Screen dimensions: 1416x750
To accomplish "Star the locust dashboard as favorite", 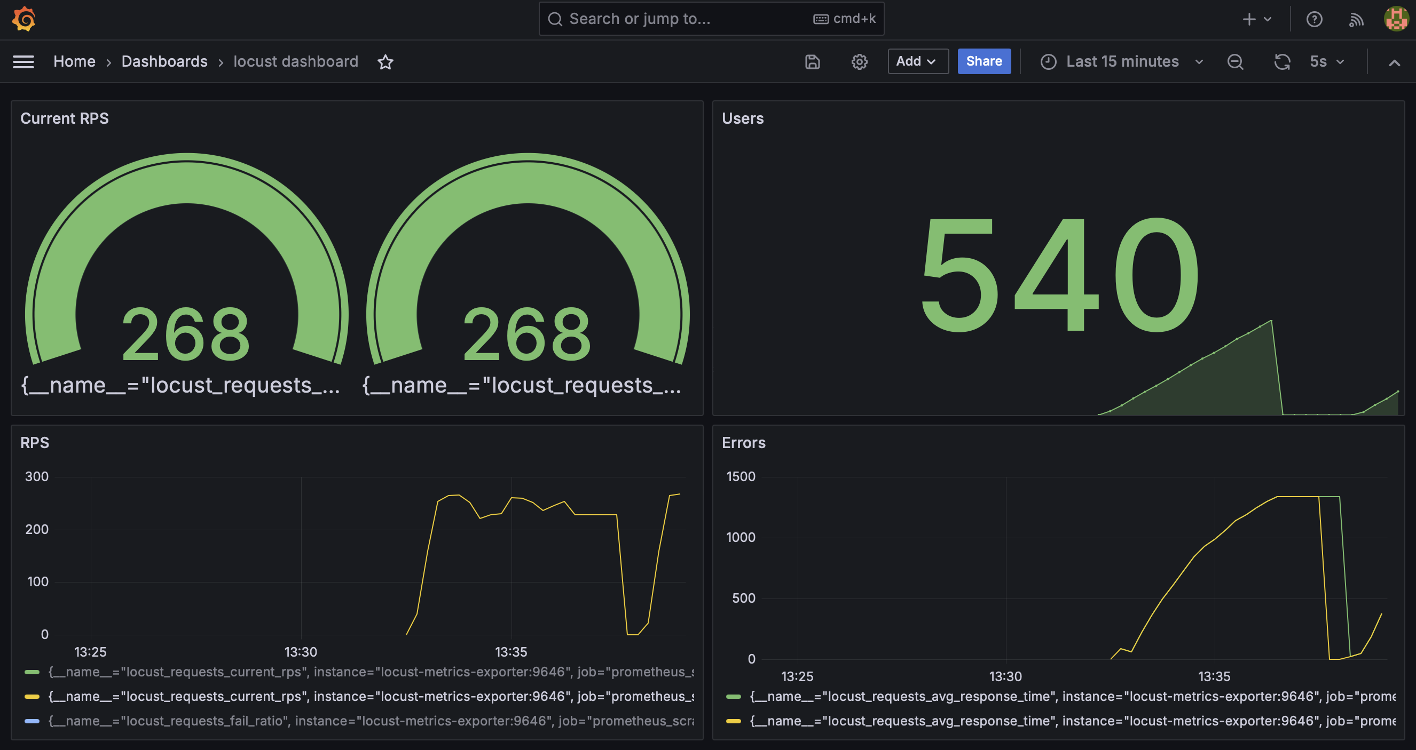I will click(386, 62).
